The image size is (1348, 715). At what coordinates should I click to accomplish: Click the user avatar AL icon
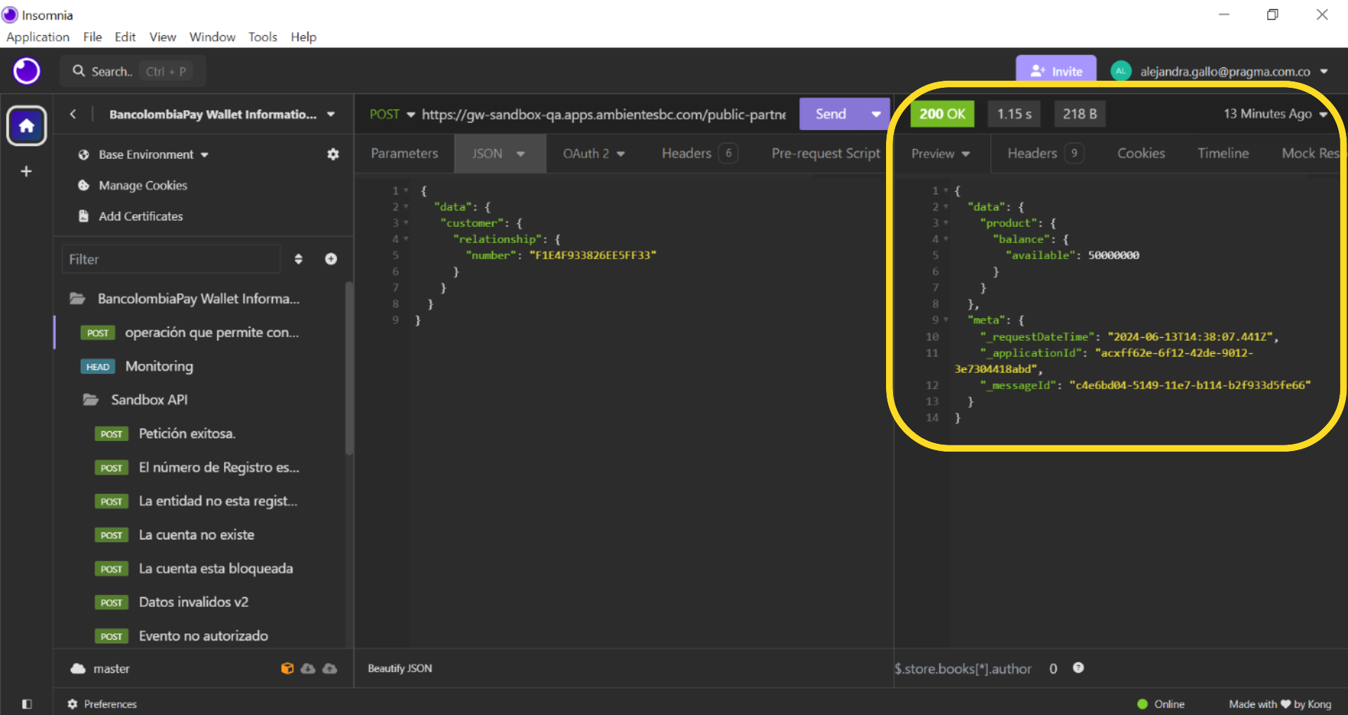pos(1121,71)
